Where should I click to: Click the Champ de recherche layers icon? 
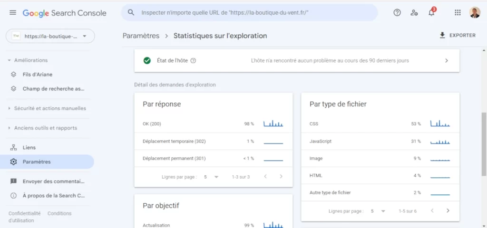click(13, 89)
